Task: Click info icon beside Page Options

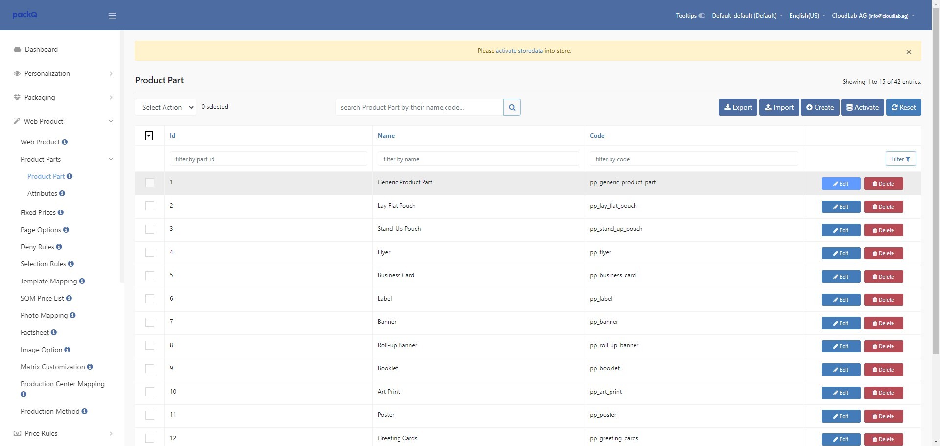Action: 66,230
